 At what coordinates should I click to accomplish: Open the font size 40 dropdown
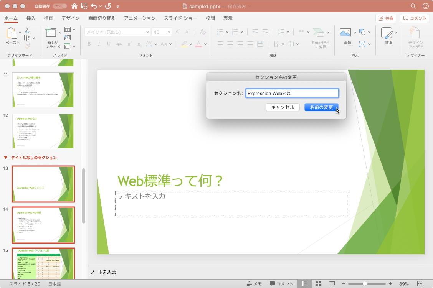[169, 32]
